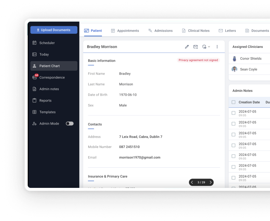Select clinician Conor Shields
This screenshot has height=221, width=270.
(251, 59)
